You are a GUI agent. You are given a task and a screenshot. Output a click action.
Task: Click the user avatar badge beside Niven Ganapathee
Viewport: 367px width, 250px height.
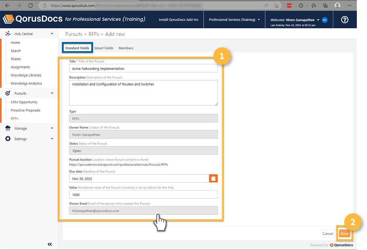click(x=325, y=20)
